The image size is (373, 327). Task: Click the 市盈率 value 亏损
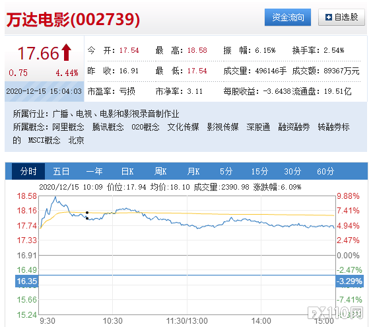click(127, 91)
